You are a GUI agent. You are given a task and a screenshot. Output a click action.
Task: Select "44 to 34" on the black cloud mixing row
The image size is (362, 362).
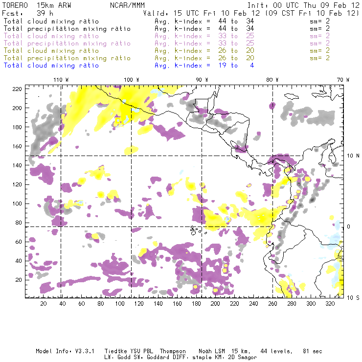point(236,21)
